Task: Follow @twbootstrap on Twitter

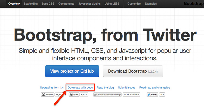Action: point(107,95)
